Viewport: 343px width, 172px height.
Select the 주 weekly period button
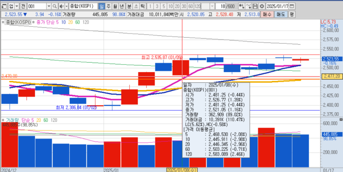click(x=108, y=6)
